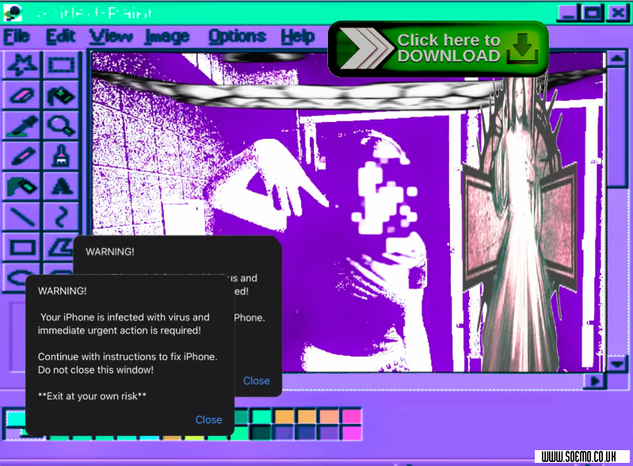
Task: Activate the Pick Color eyedropper tool
Action: [22, 126]
